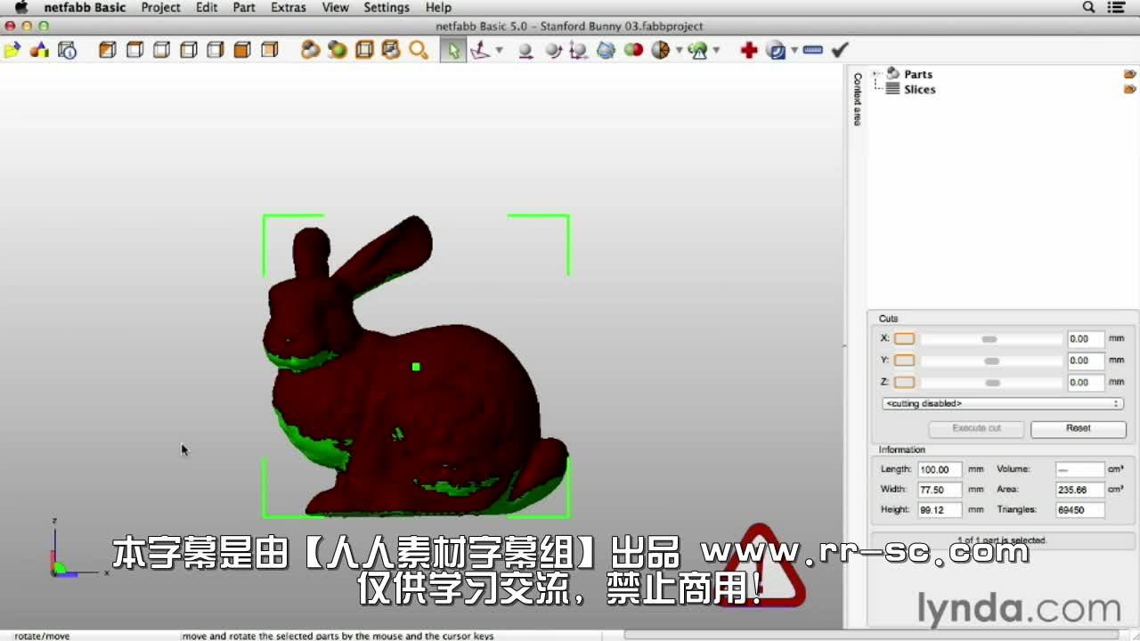Open the Settings menu

click(x=387, y=7)
